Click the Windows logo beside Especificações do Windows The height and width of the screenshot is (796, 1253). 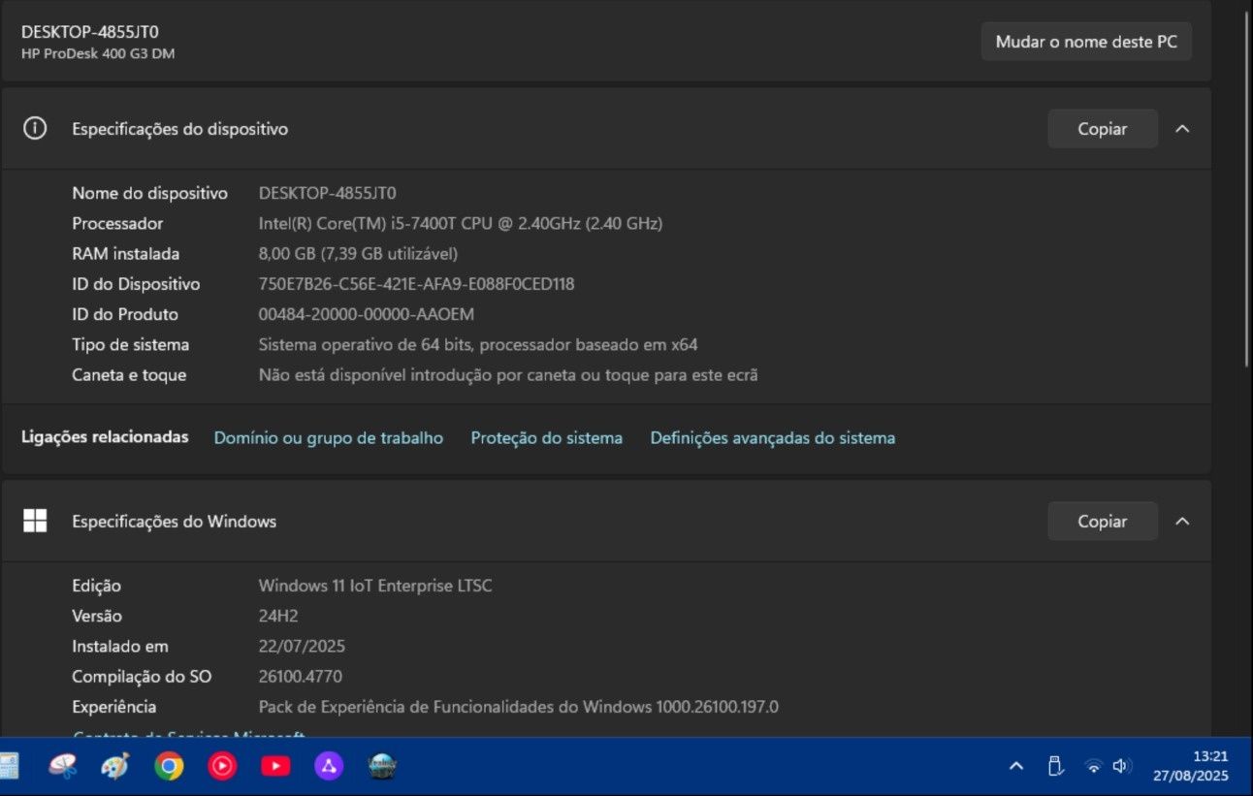coord(35,521)
